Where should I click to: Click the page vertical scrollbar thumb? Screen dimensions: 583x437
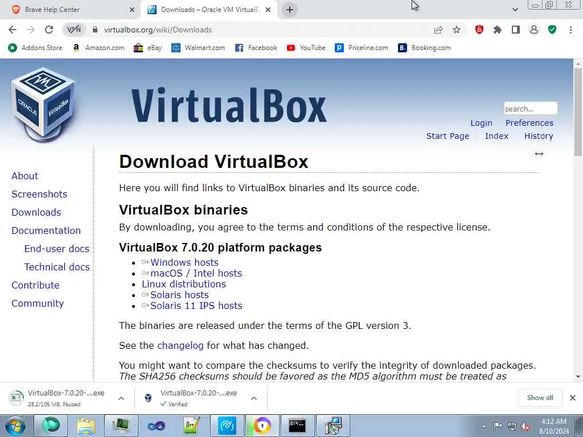pos(578,112)
